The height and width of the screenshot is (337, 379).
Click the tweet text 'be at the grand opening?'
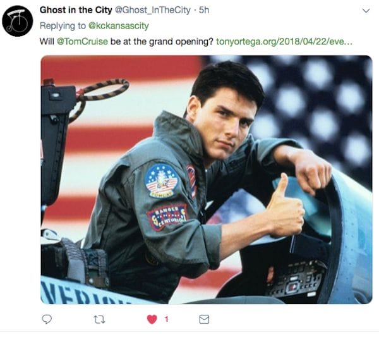(x=162, y=42)
